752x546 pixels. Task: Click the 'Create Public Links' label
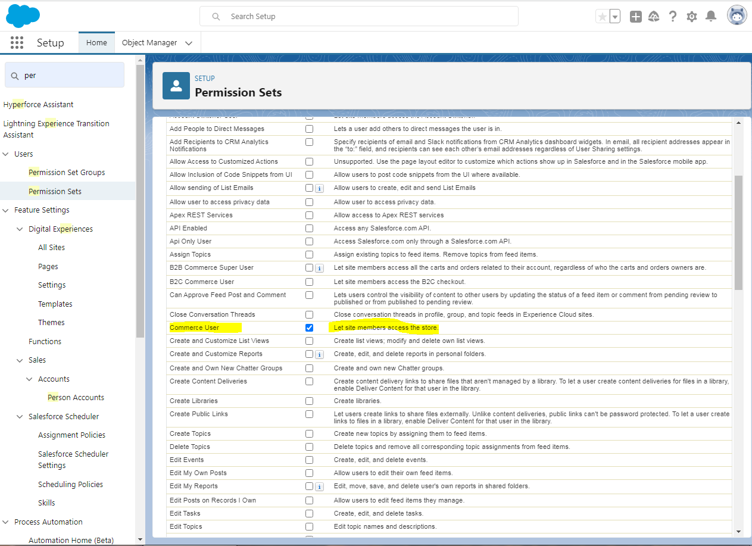[x=198, y=414]
